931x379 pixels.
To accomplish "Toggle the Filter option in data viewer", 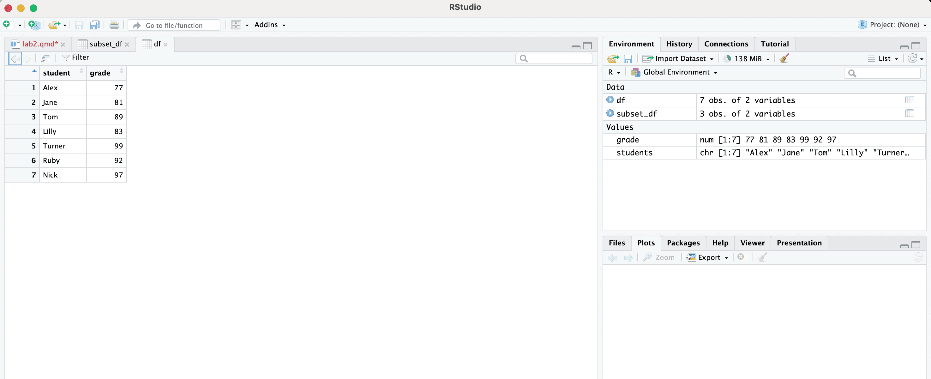I will tap(75, 58).
